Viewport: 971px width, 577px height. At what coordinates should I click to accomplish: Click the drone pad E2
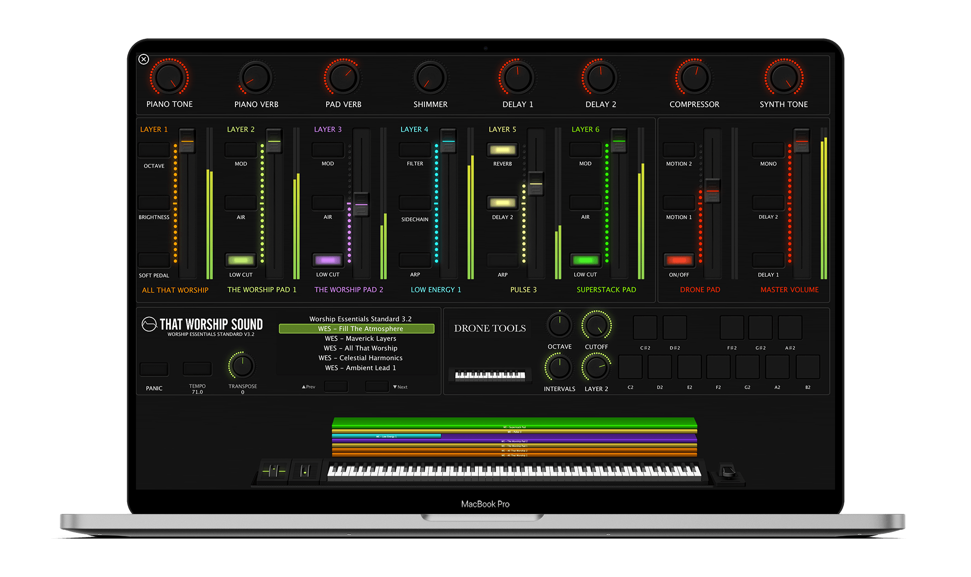(x=689, y=367)
